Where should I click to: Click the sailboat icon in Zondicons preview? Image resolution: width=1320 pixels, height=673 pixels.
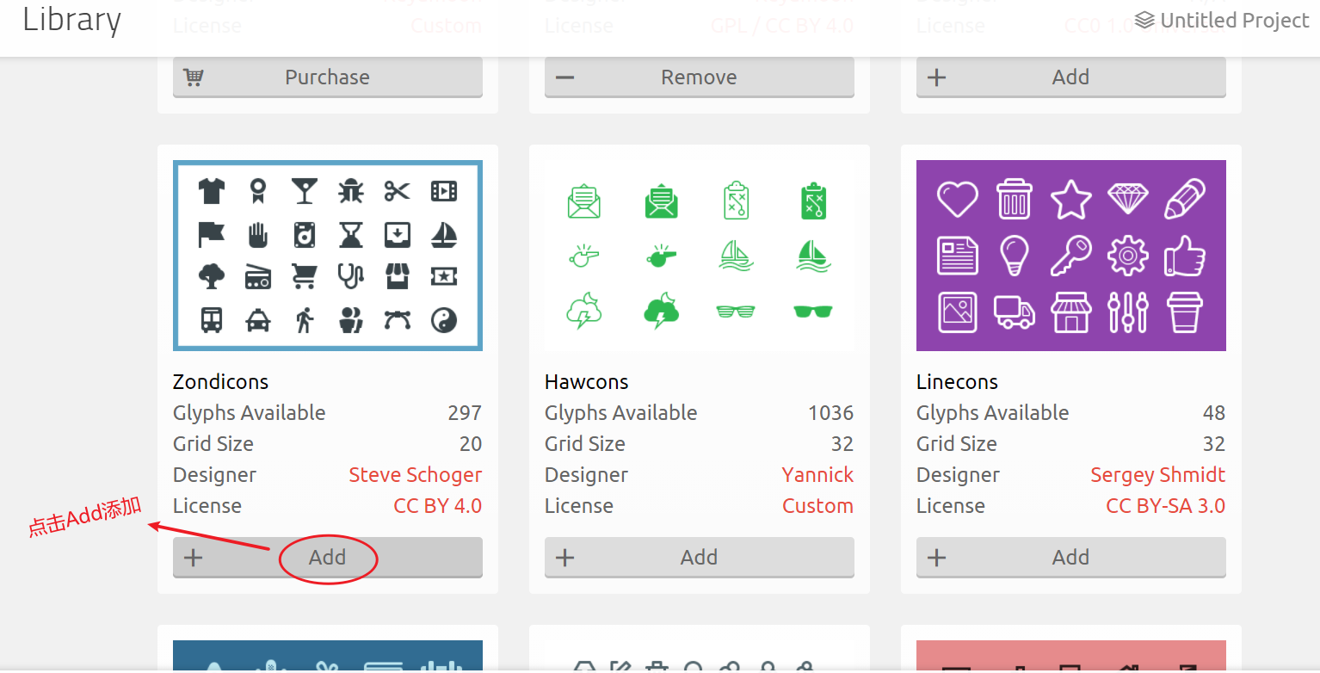tap(444, 234)
